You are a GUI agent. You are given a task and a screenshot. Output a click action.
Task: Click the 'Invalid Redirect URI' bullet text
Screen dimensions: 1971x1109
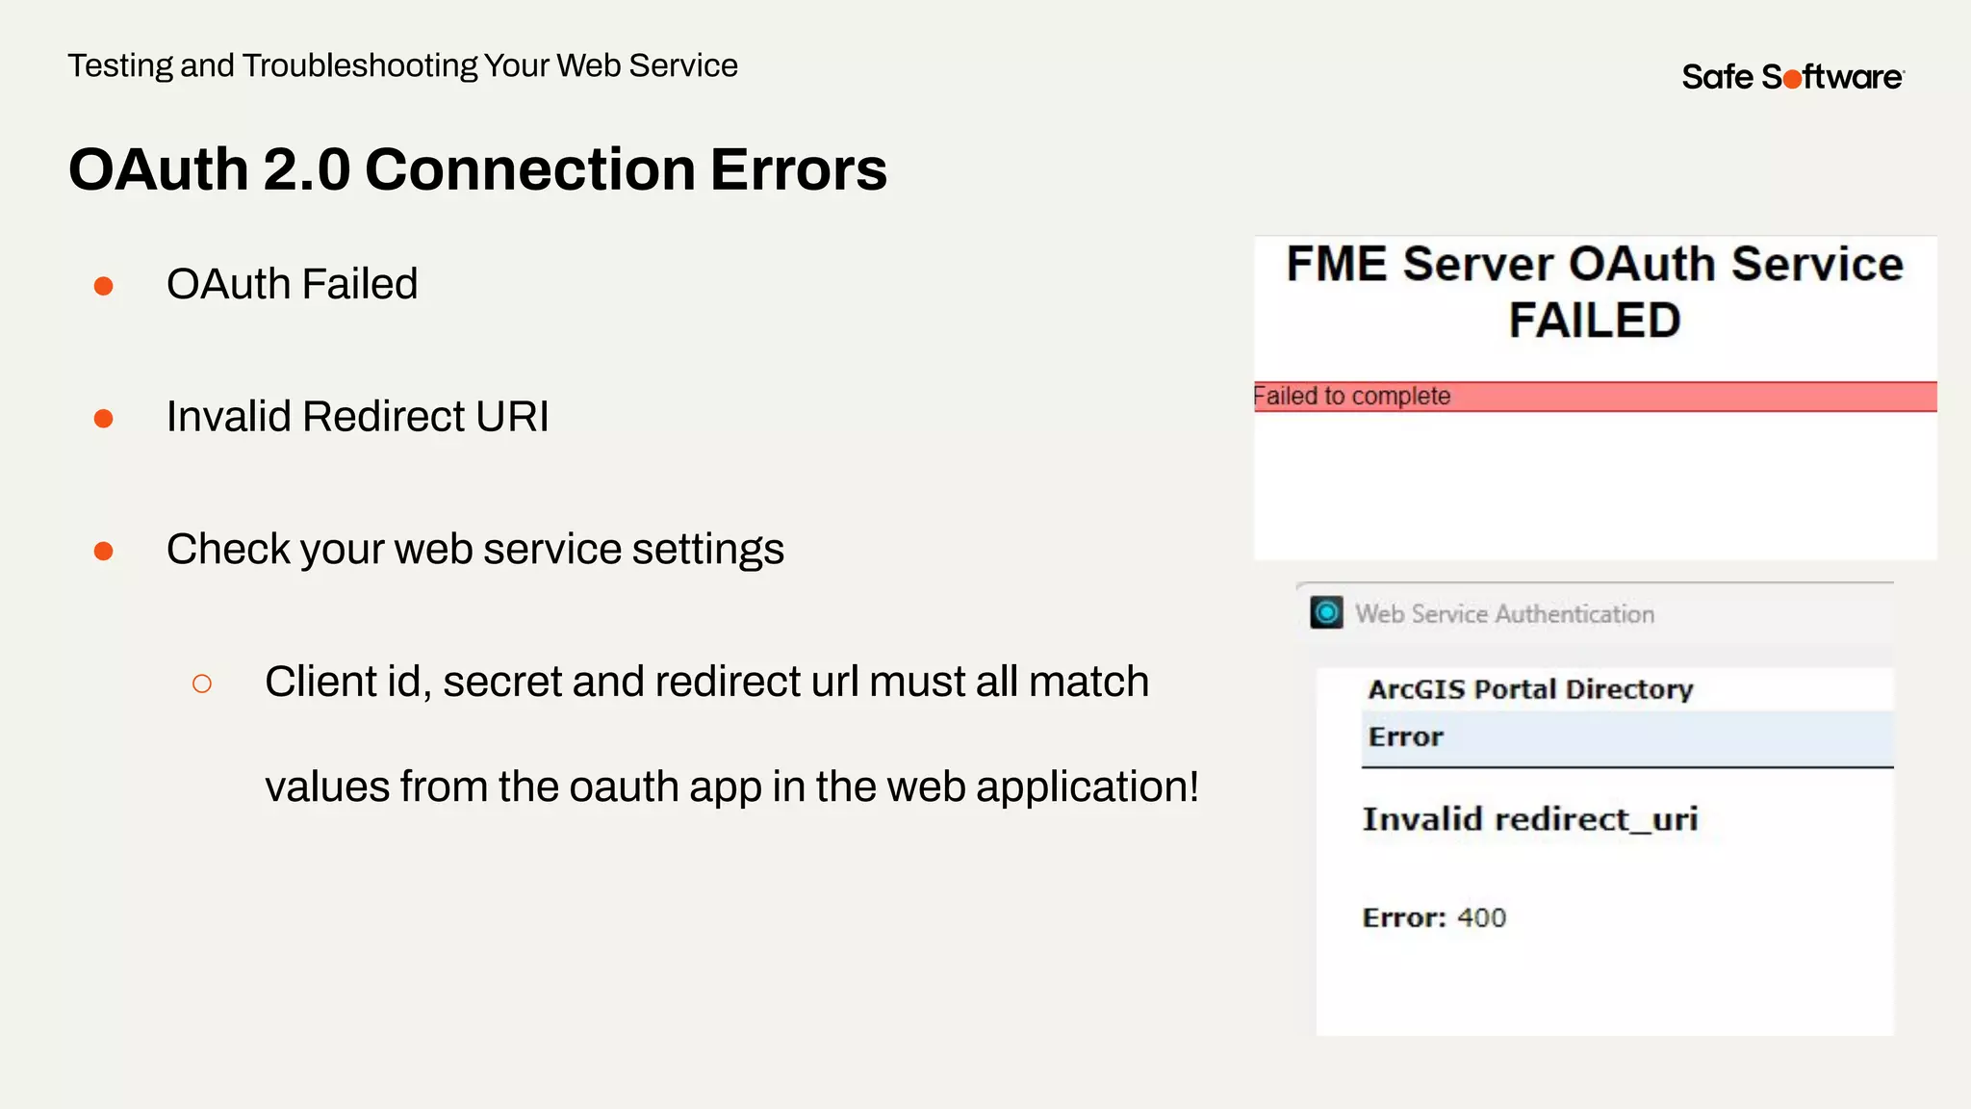point(357,417)
